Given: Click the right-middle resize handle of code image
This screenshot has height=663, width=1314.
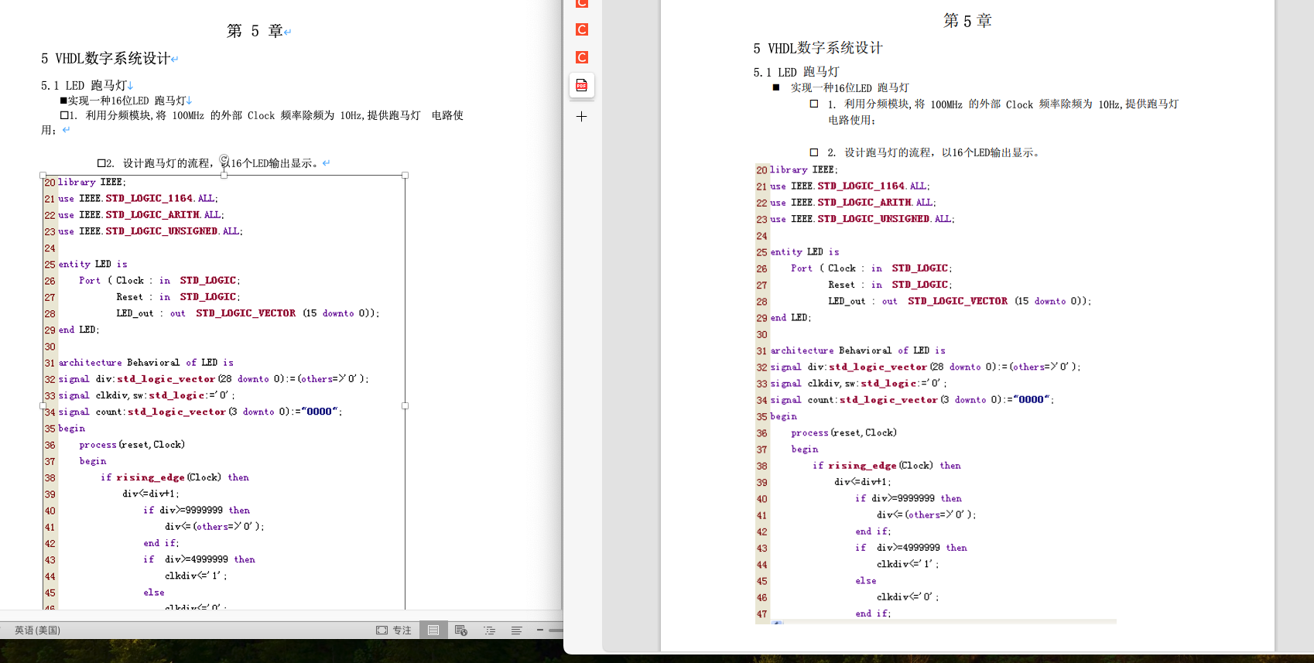Looking at the screenshot, I should [405, 405].
